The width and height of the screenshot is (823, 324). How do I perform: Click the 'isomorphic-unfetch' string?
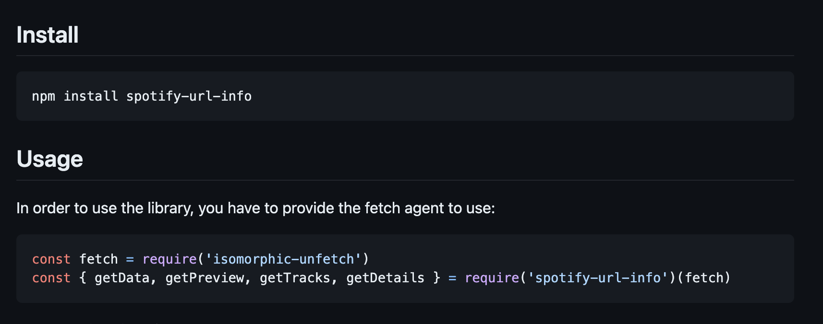point(283,259)
